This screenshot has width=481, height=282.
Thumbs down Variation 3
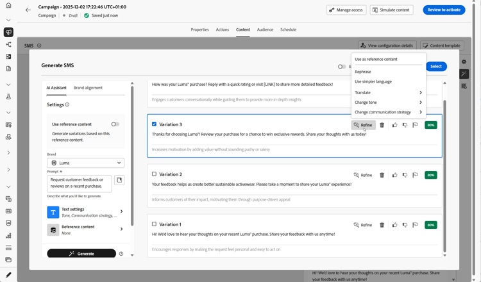[405, 125]
